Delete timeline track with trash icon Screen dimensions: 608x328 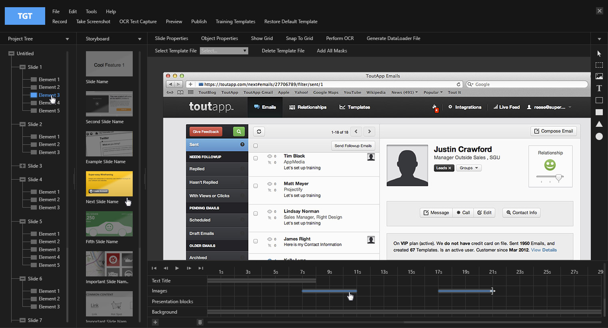(x=200, y=322)
